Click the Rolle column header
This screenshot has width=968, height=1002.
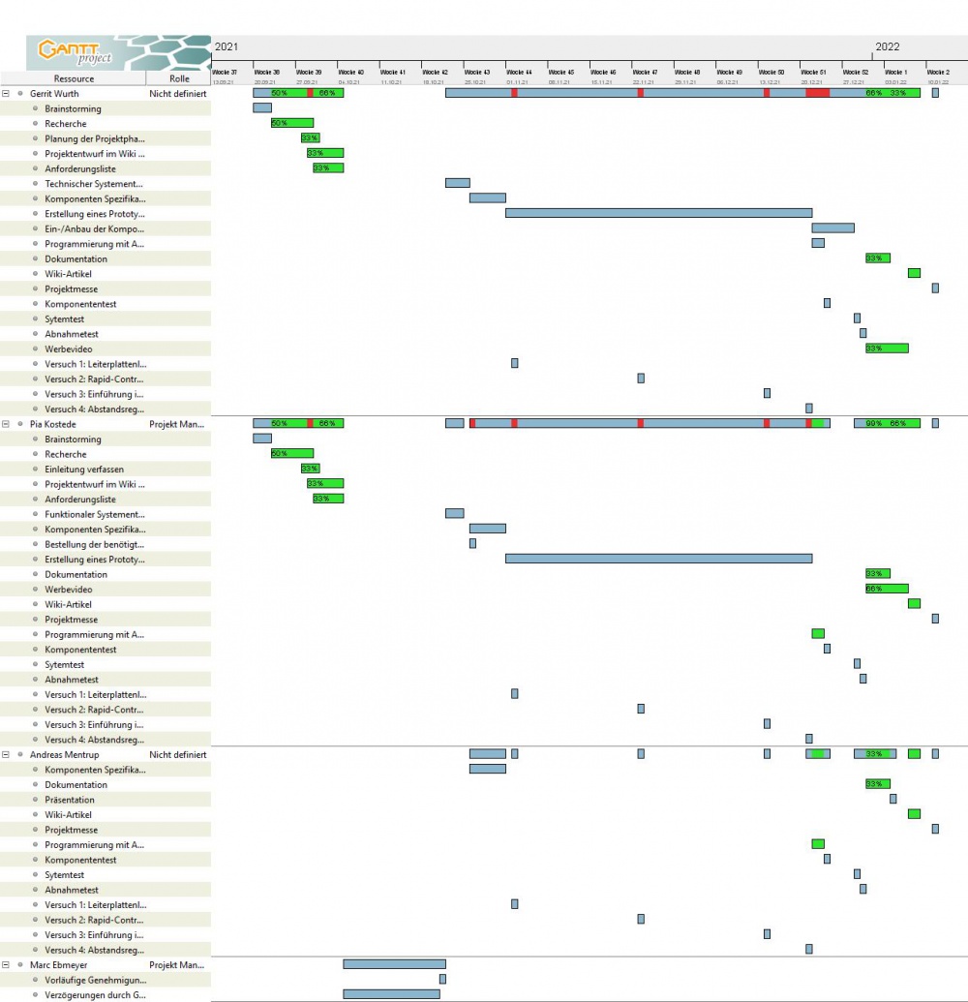click(x=179, y=78)
